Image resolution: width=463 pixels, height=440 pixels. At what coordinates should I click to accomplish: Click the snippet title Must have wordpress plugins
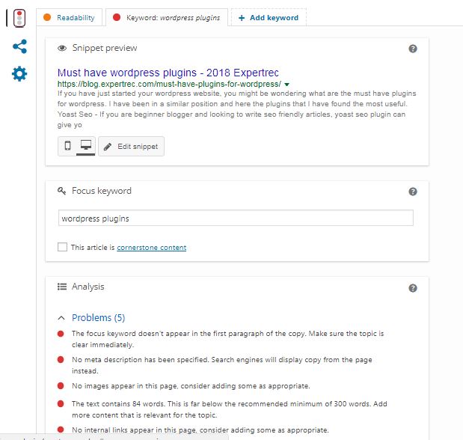tap(168, 73)
